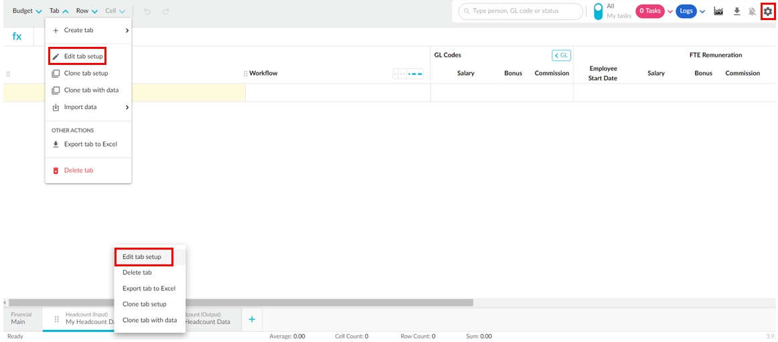Screen dimensions: 778x342
Task: Toggle the Workflow column width control
Action: [x=408, y=74]
